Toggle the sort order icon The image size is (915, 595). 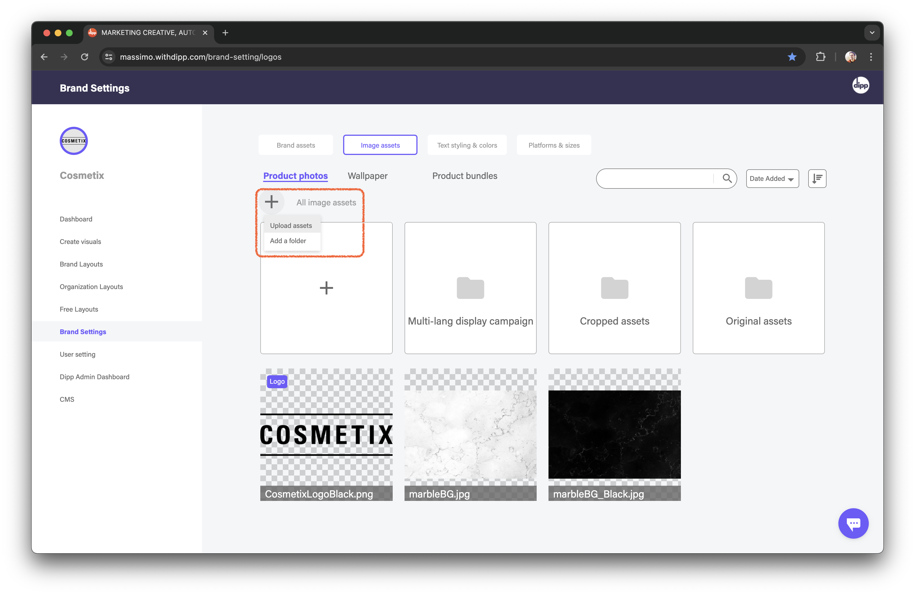pos(817,178)
